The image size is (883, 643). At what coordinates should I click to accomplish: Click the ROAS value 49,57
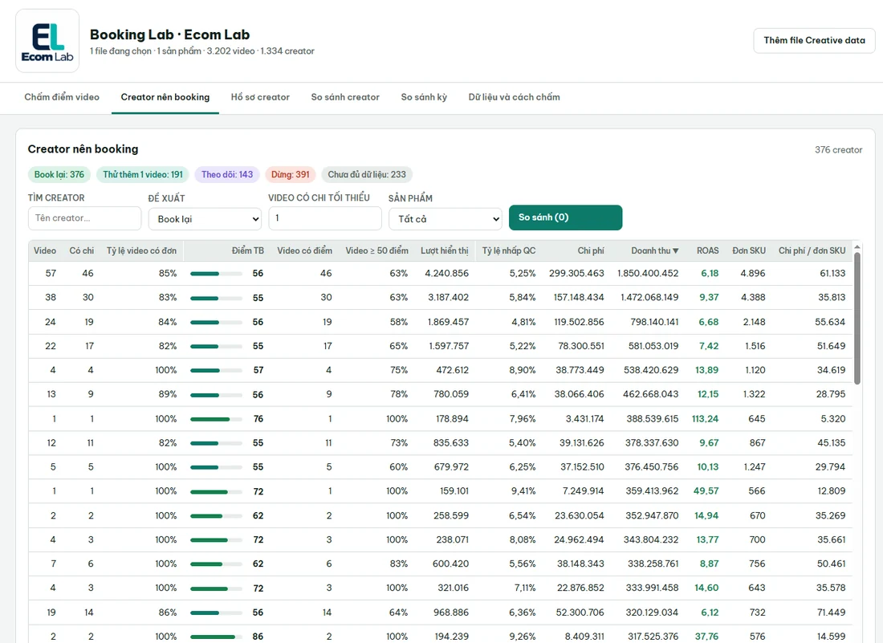(x=706, y=491)
